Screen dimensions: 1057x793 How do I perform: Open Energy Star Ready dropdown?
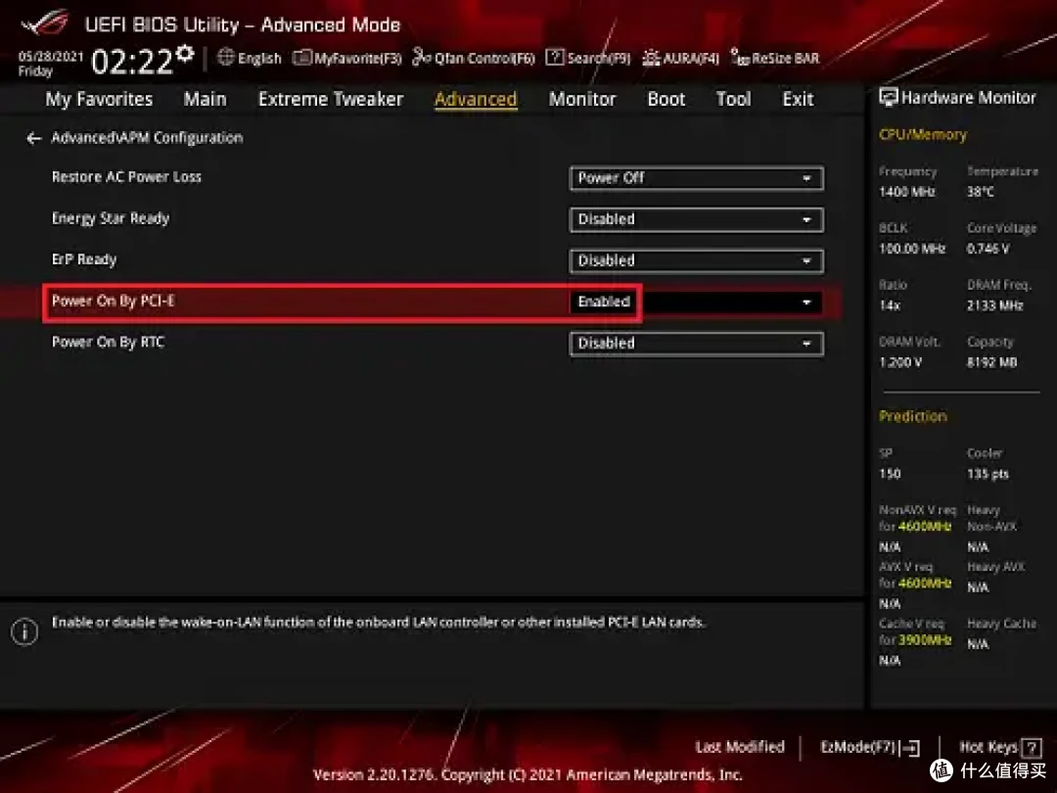697,220
